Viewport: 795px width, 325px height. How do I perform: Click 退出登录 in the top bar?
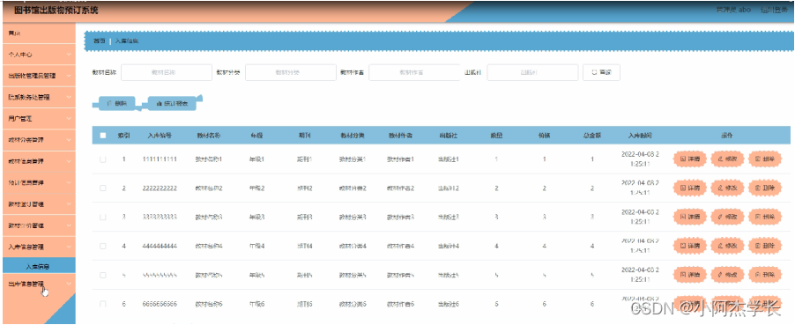coord(773,11)
